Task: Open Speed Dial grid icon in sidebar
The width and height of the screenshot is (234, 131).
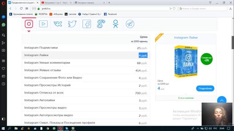Action: point(3,61)
